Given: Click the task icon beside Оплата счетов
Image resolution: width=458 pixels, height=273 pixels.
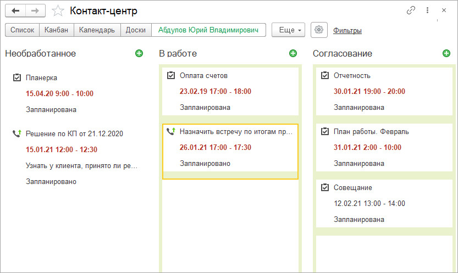Looking at the screenshot, I should pyautogui.click(x=171, y=75).
